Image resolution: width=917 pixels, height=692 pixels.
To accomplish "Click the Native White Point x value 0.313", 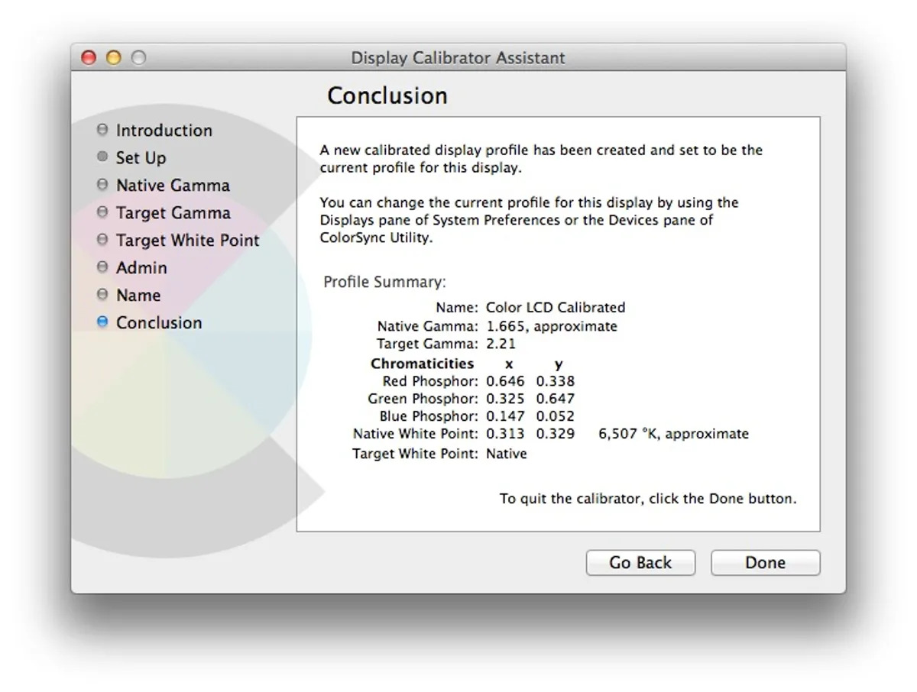I will pos(506,434).
